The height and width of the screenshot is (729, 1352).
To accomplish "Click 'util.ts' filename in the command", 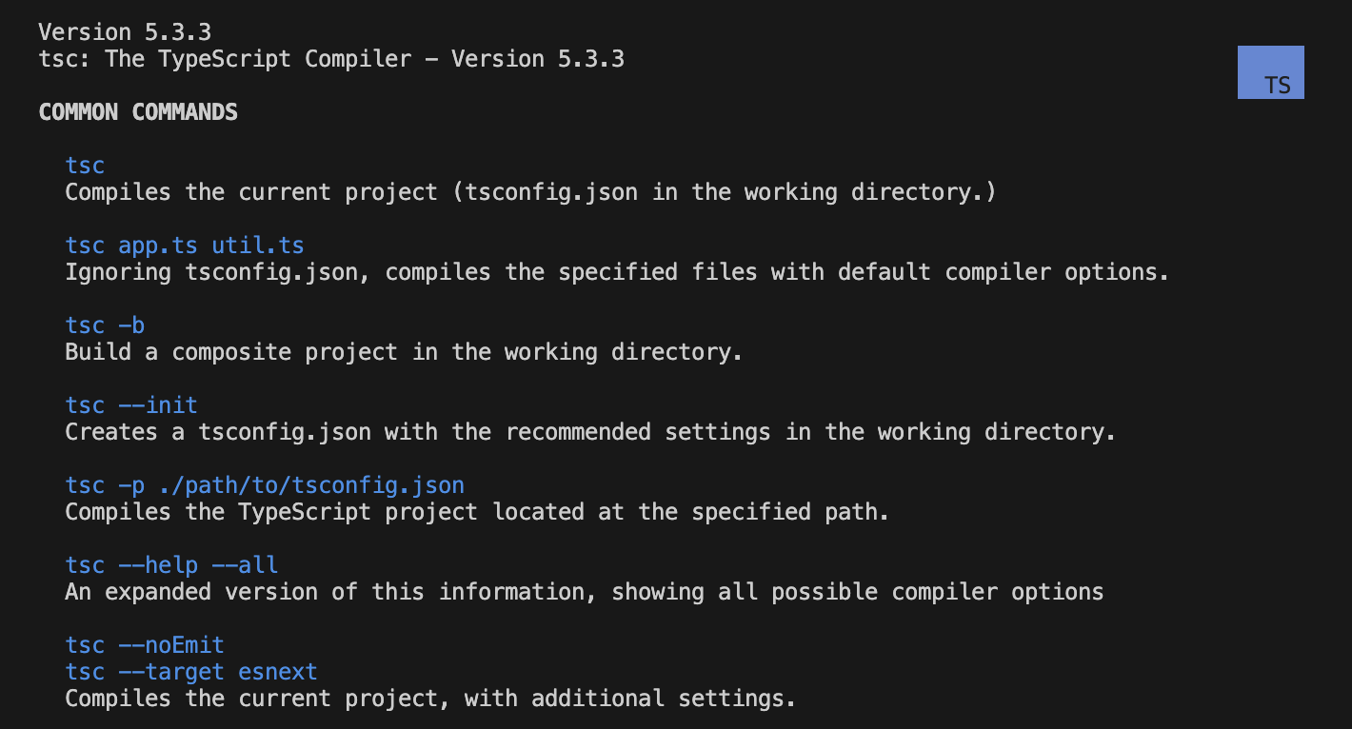I will (258, 246).
